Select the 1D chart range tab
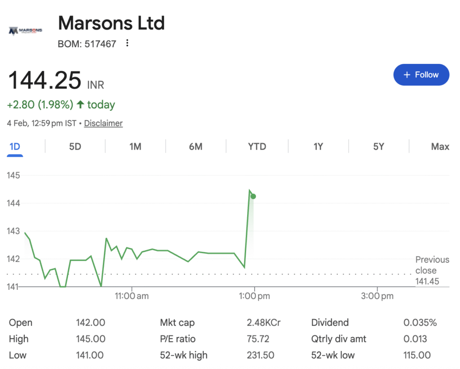 [15, 147]
